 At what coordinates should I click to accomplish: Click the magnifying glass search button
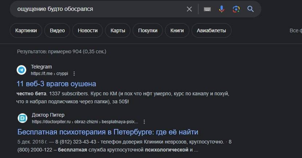click(x=250, y=9)
